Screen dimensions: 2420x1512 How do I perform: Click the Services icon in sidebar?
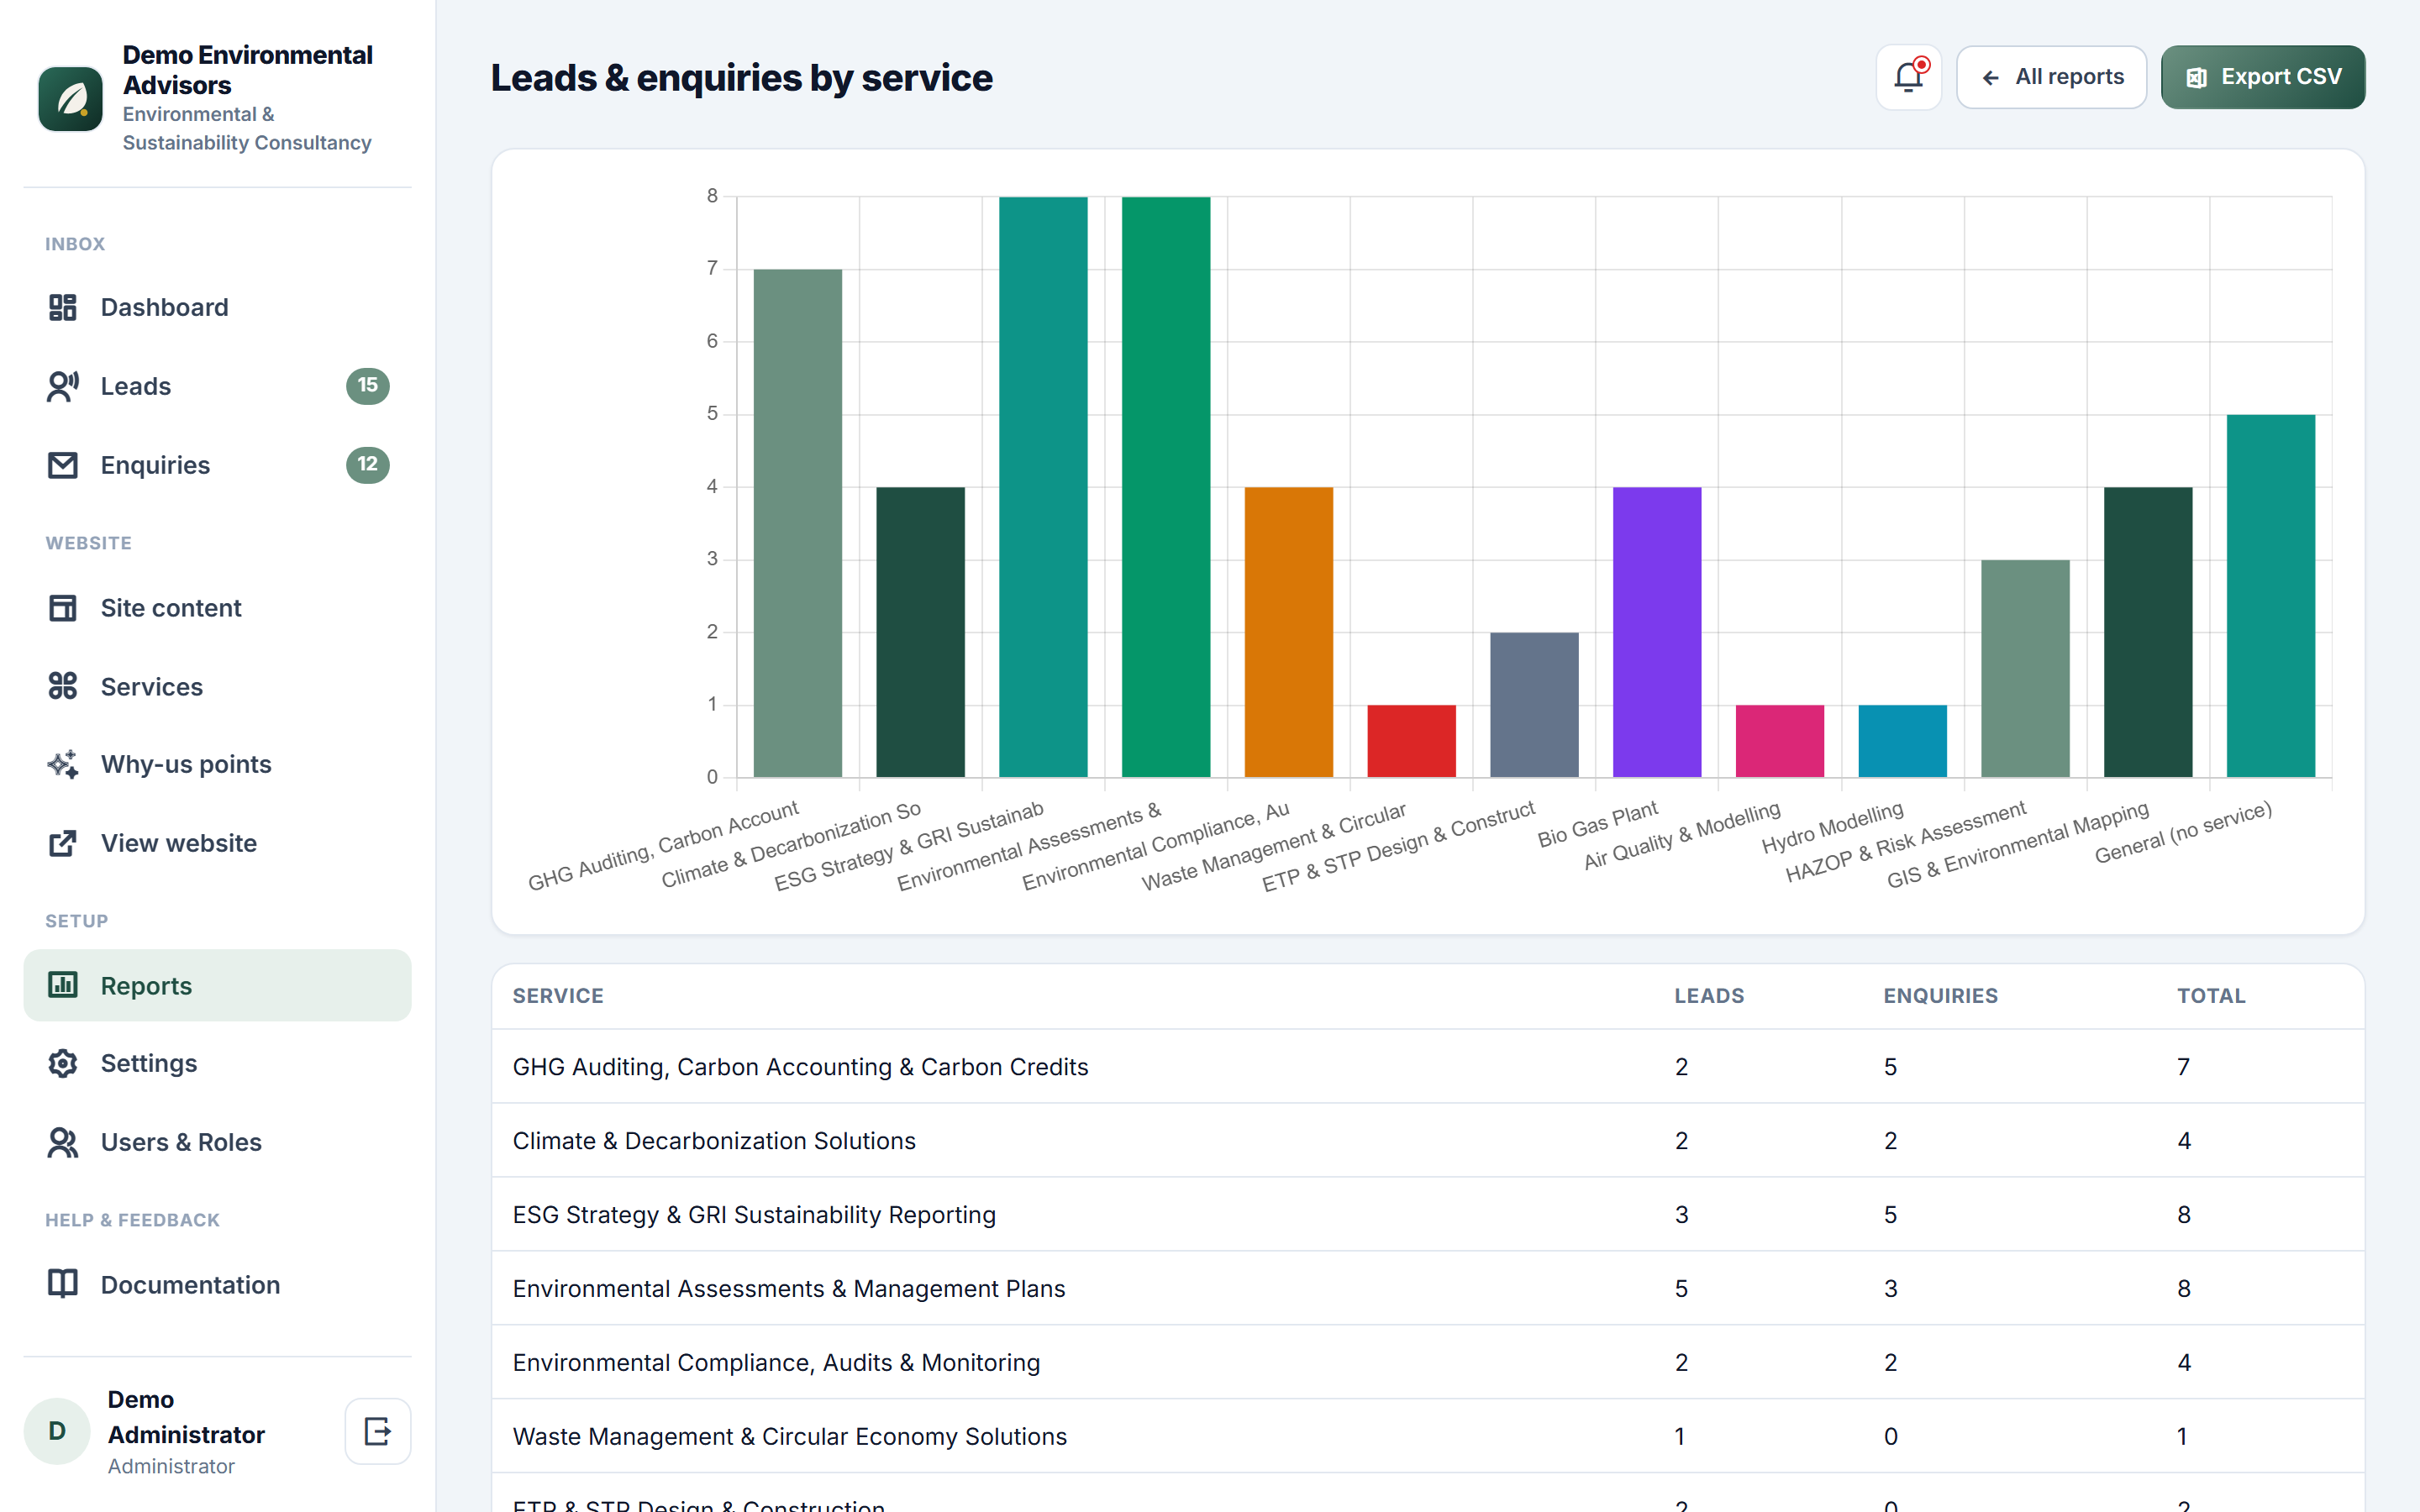63,686
